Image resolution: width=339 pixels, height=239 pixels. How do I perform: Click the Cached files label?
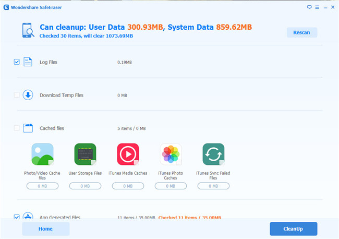pos(52,128)
